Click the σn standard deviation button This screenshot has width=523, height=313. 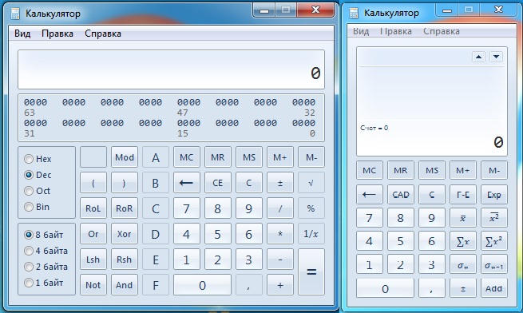tap(463, 265)
